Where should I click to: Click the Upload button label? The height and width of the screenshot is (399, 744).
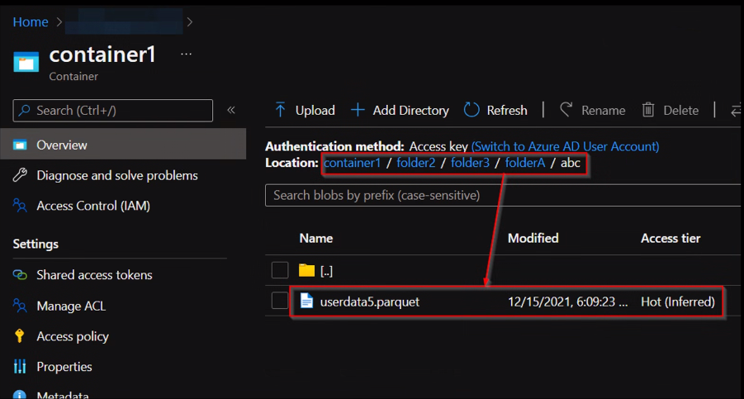[315, 111]
